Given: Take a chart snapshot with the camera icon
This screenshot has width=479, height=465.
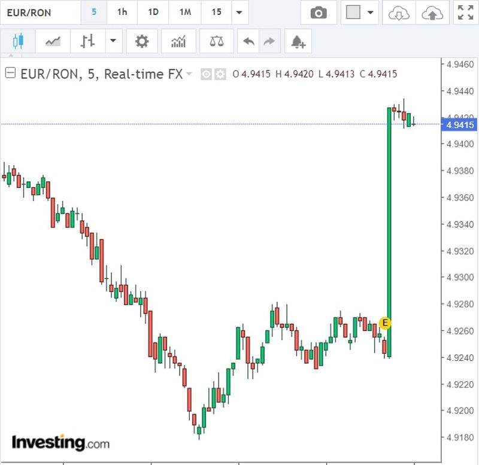Looking at the screenshot, I should [318, 12].
